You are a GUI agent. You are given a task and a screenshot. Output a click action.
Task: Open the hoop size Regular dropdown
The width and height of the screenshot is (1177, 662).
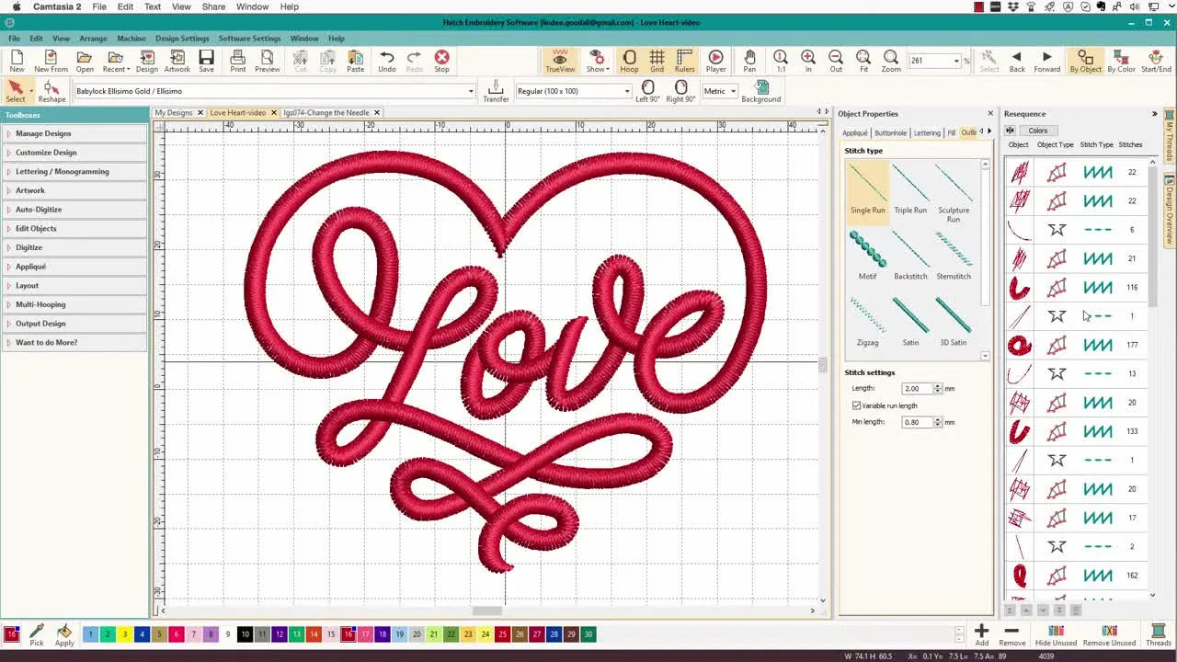627,91
